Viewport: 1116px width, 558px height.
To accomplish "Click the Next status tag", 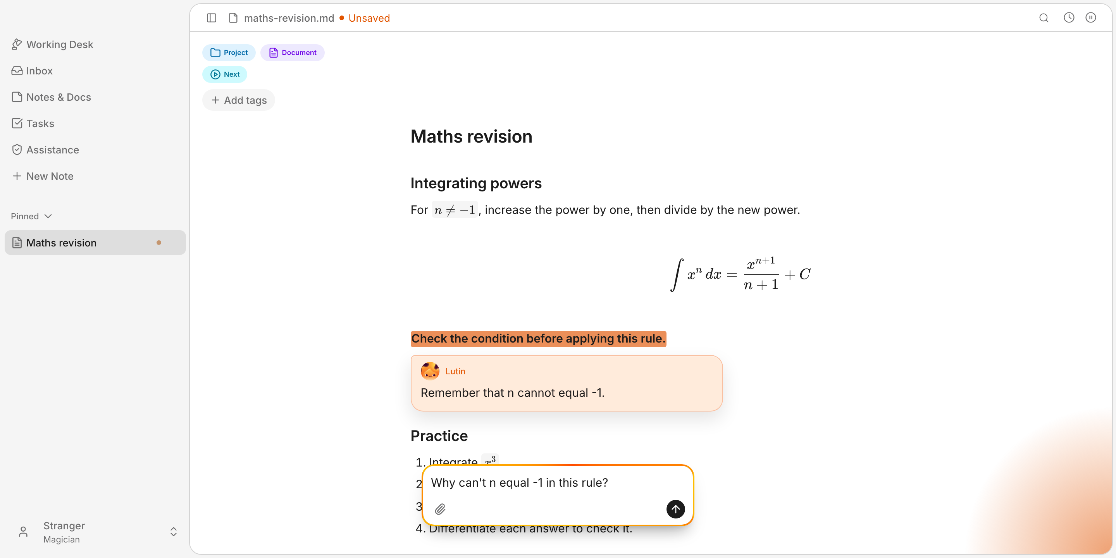I will (225, 74).
